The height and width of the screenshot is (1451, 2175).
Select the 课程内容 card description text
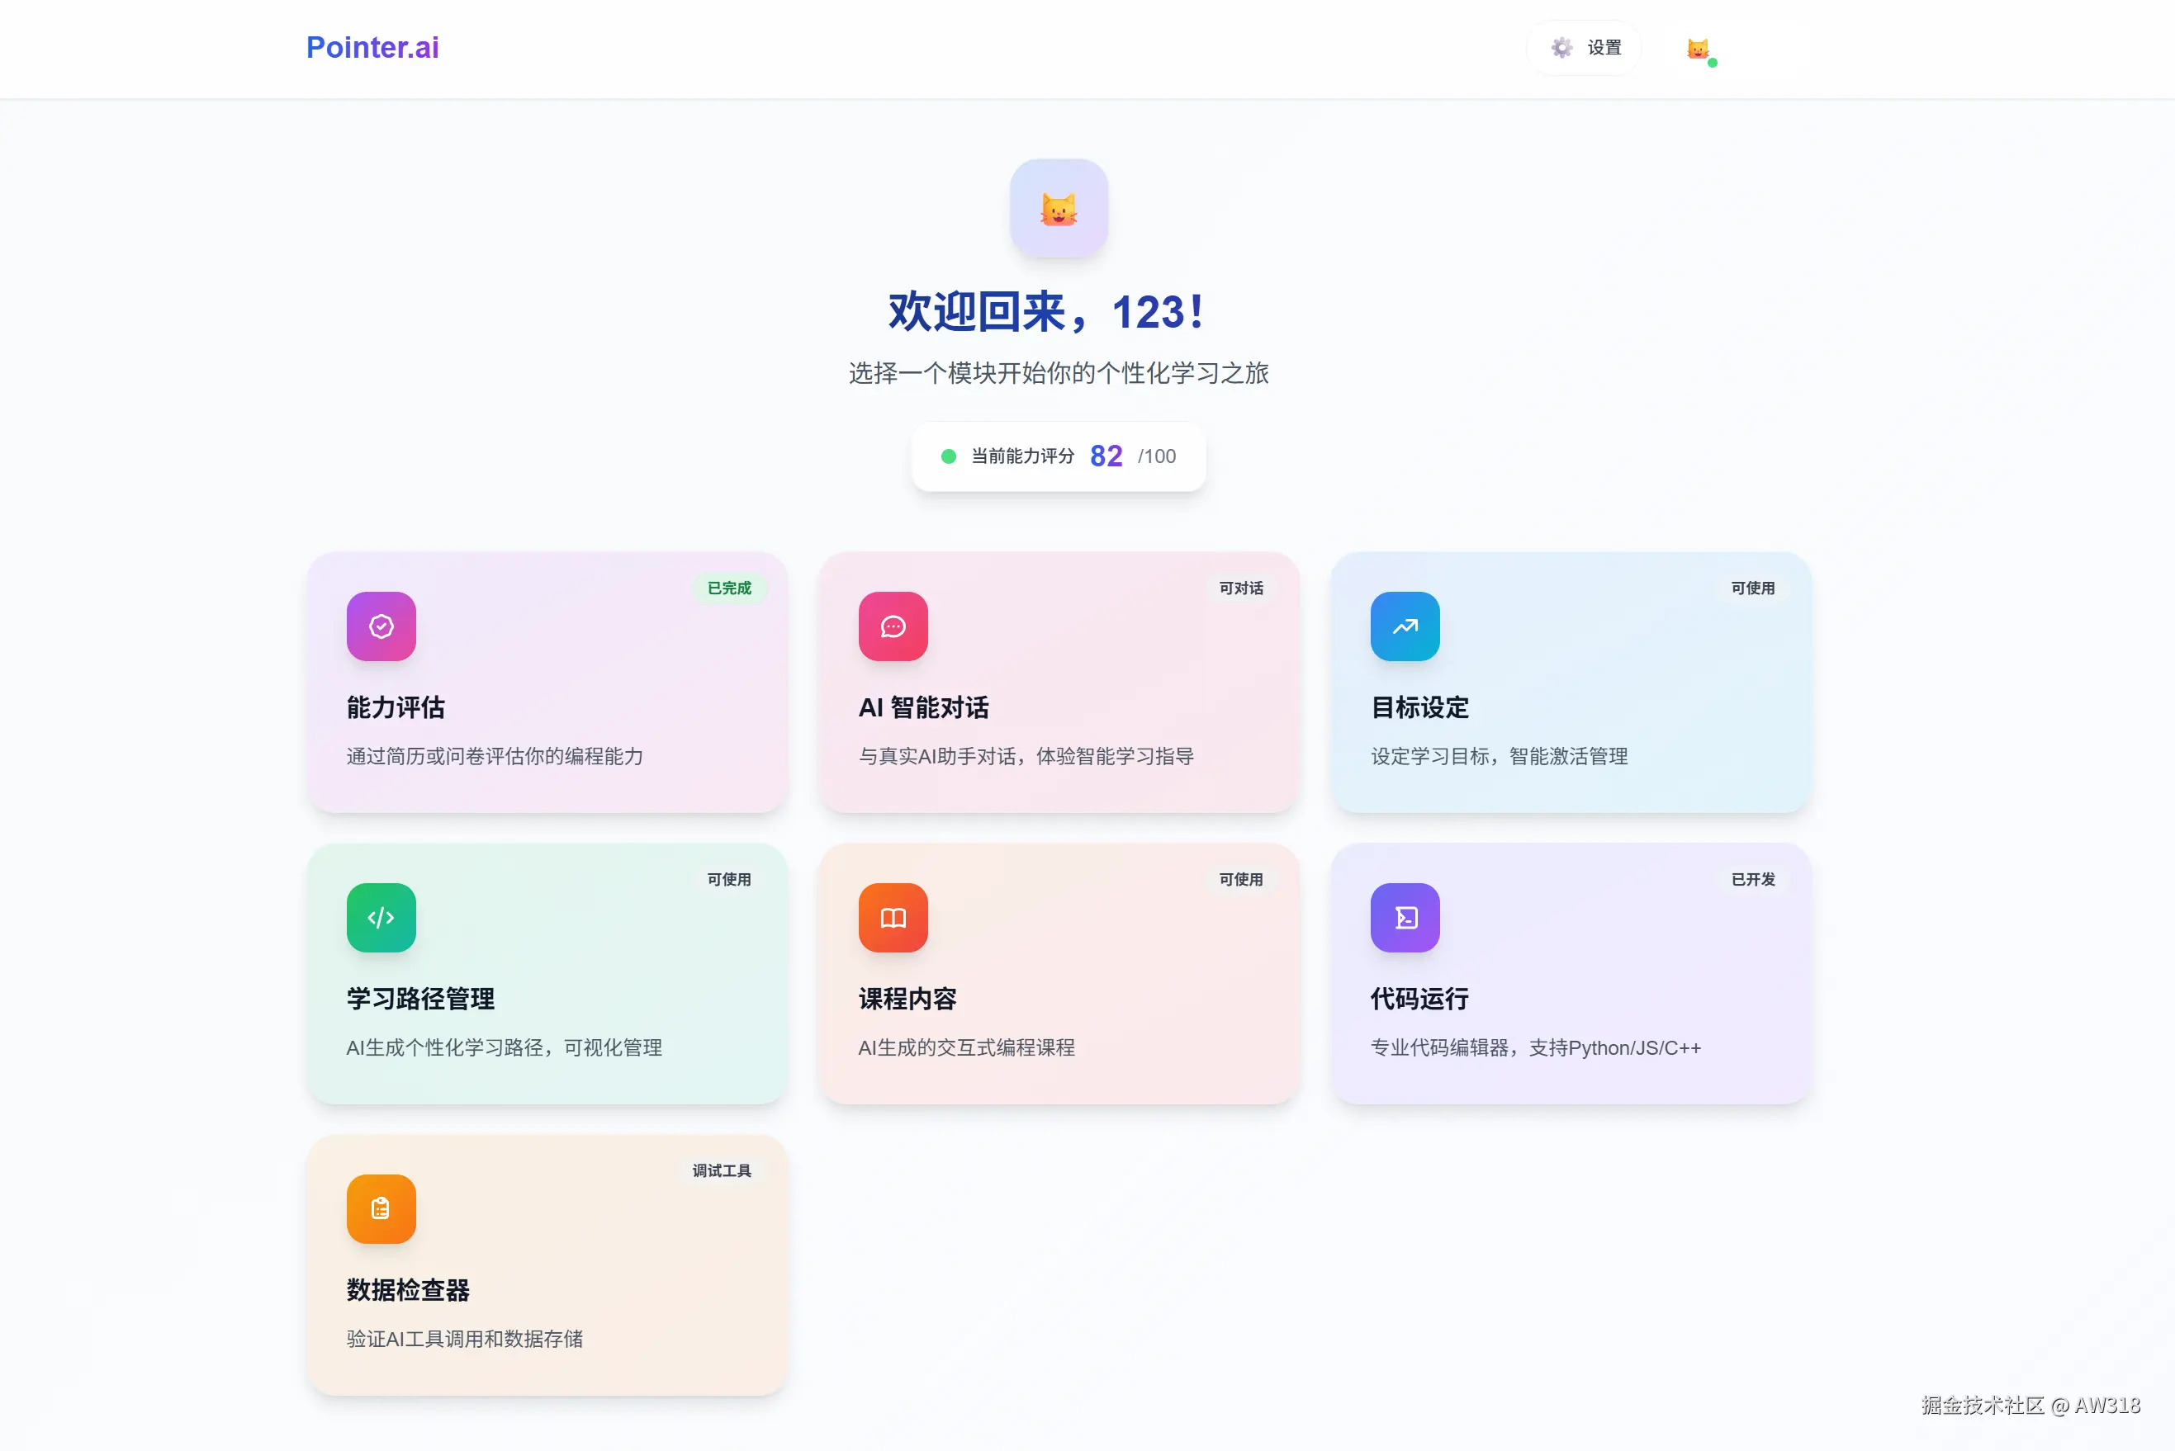pos(965,1048)
